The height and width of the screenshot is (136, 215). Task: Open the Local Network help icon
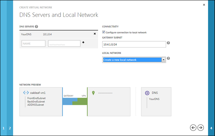[168, 58]
